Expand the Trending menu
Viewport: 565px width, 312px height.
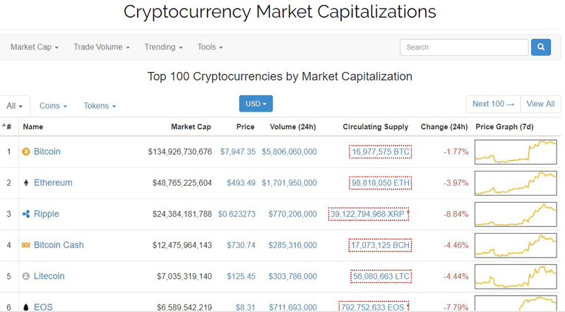[164, 47]
